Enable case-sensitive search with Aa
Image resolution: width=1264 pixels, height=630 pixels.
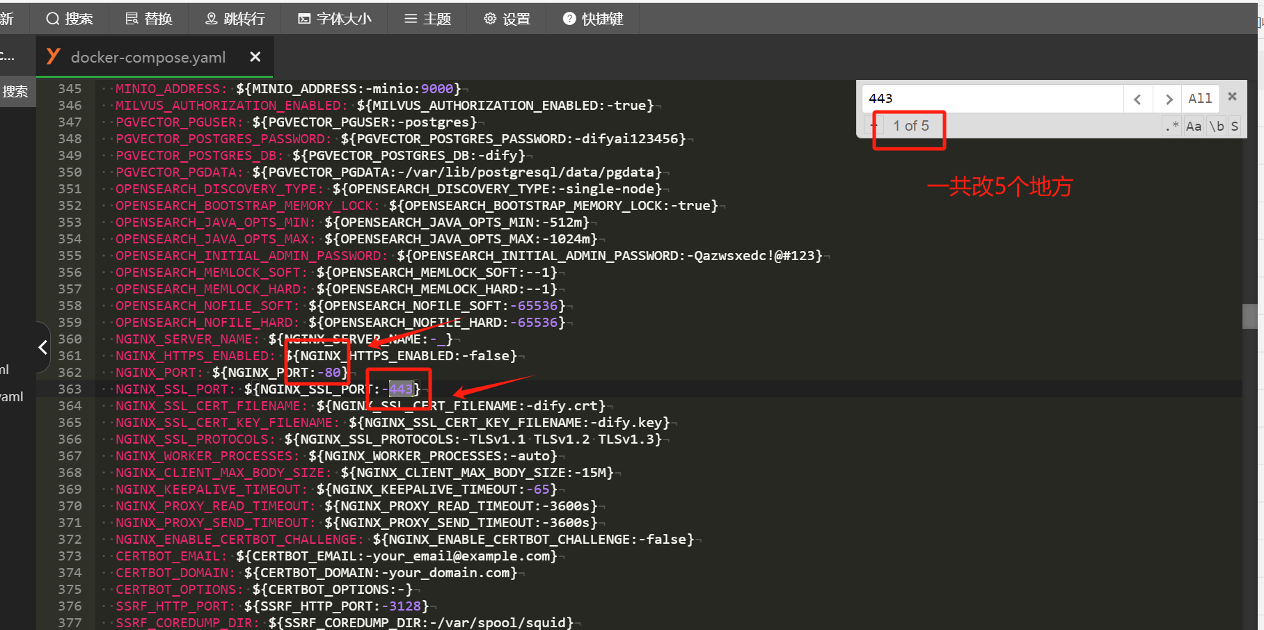point(1194,126)
